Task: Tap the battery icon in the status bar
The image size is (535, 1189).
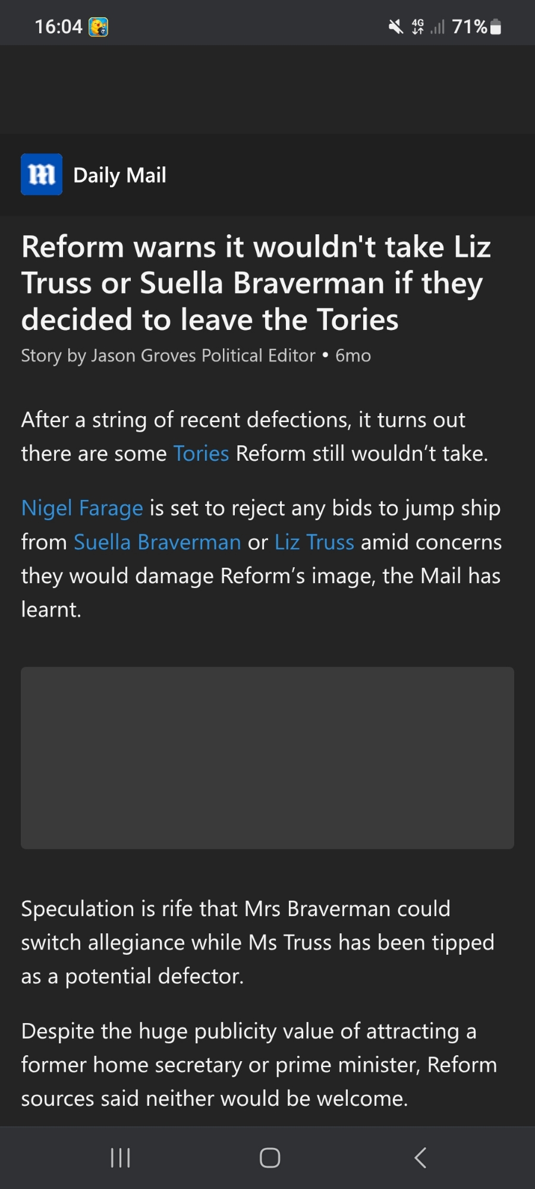Action: (x=496, y=27)
